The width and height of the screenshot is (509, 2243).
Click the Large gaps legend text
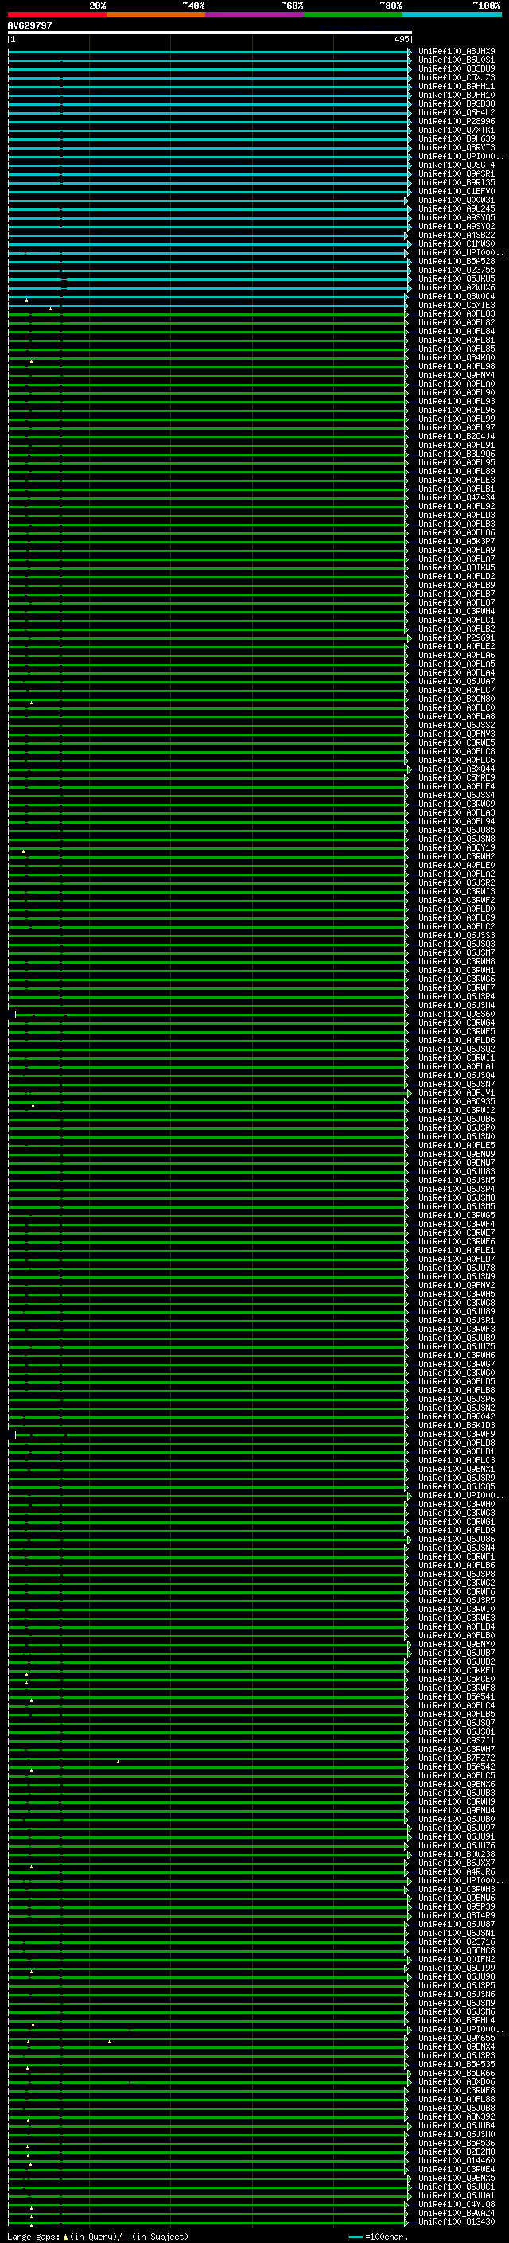pos(98,2236)
